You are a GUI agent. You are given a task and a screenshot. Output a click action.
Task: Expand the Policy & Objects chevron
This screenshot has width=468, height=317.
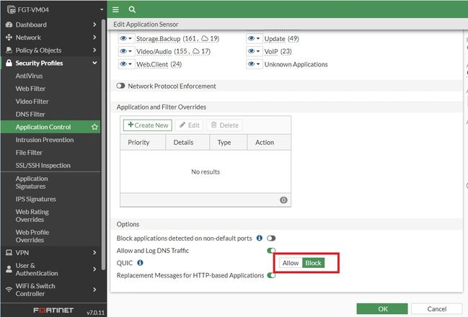click(94, 50)
